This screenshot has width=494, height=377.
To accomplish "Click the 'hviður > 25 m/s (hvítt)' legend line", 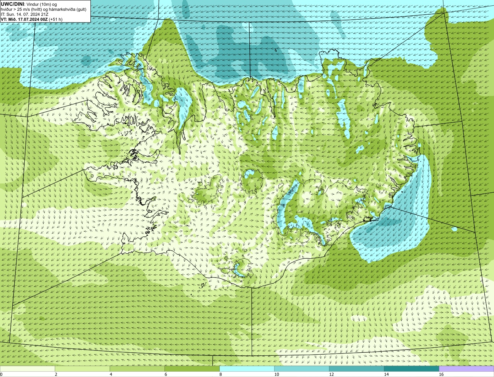I will click(44, 9).
